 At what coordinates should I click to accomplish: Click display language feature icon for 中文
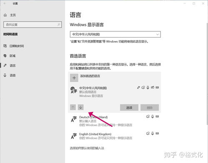pyautogui.click(x=138, y=87)
